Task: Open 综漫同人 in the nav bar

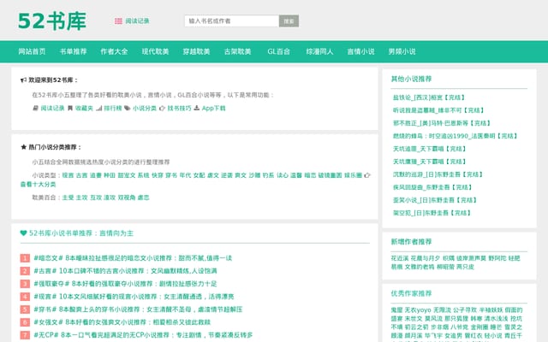Action: click(319, 51)
